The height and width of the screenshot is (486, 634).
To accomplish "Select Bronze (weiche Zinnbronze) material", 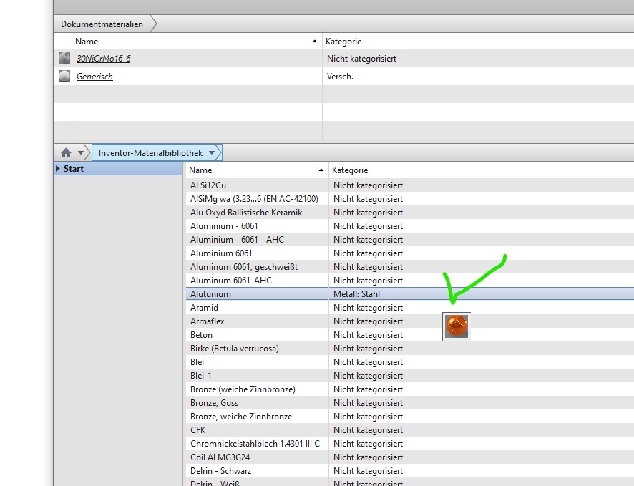I will click(x=243, y=389).
